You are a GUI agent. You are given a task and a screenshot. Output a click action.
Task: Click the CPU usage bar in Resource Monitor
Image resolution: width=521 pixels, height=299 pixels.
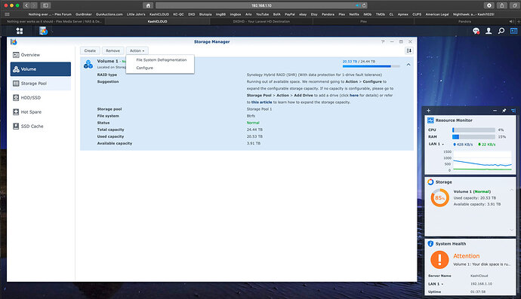click(474, 130)
